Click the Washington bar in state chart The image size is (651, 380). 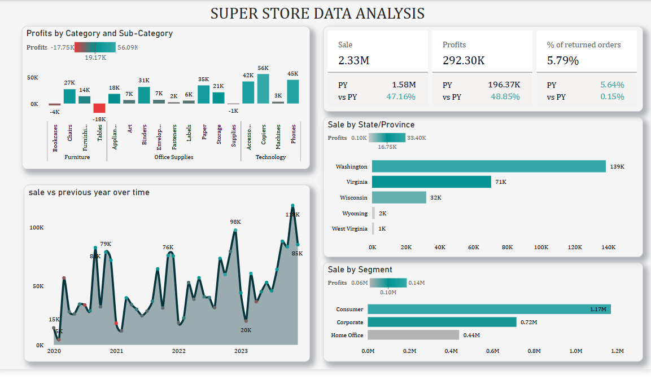click(x=488, y=166)
